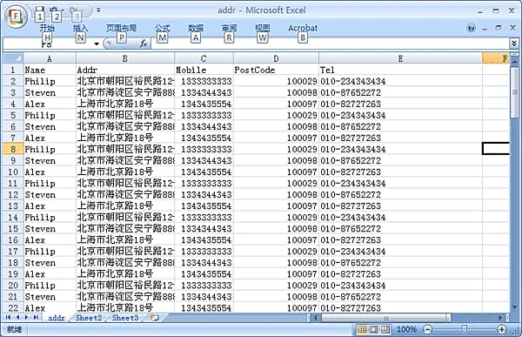The image size is (522, 337).
Task: Select row 22 header
Action: coord(13,307)
